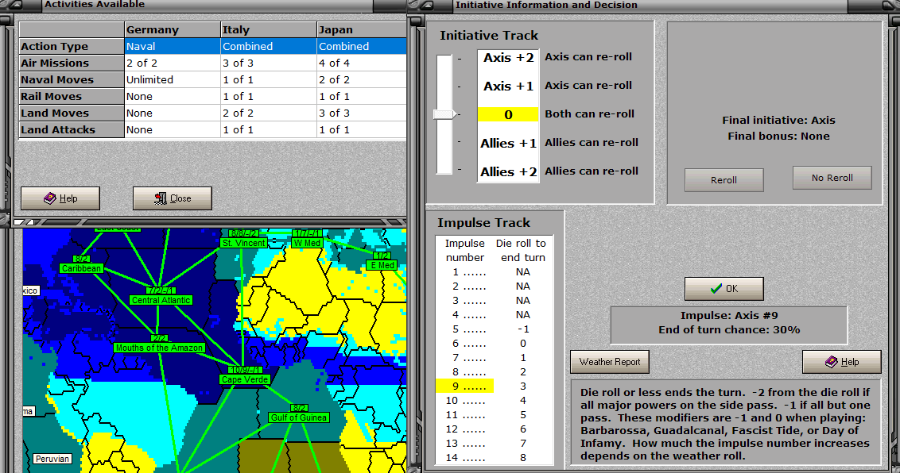Open the Weather Report
900x473 pixels.
pos(610,362)
